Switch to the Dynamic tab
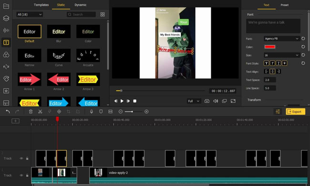310x186 pixels. (x=80, y=5)
